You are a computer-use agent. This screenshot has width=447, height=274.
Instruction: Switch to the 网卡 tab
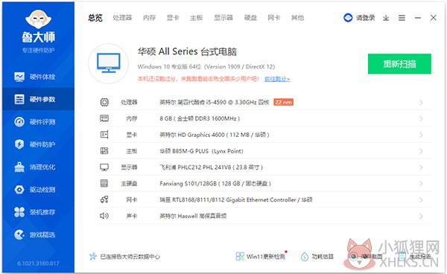coord(274,18)
